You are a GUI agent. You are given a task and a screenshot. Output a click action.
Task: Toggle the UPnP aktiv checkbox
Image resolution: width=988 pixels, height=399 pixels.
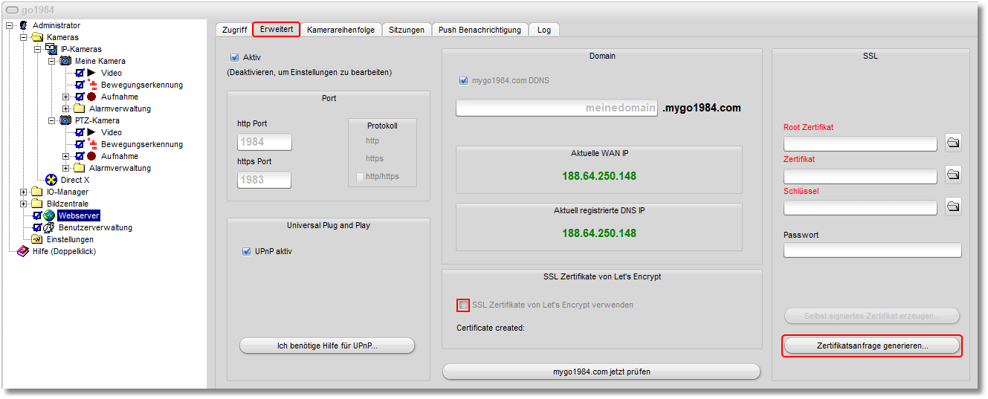[246, 251]
